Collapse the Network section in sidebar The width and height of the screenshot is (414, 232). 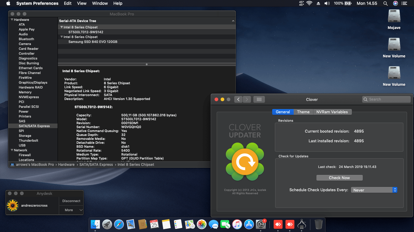point(12,150)
